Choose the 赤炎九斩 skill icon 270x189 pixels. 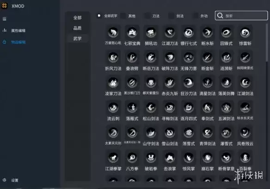170,83
